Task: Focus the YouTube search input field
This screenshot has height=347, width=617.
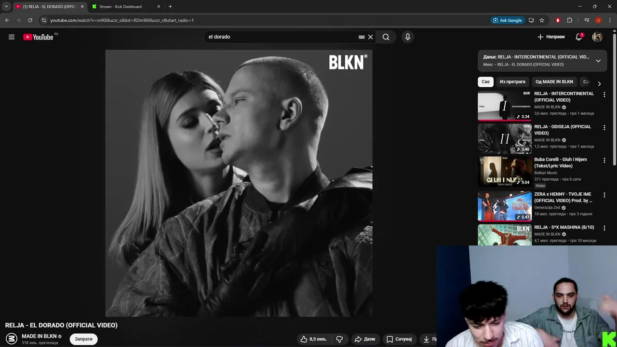Action: [282, 37]
